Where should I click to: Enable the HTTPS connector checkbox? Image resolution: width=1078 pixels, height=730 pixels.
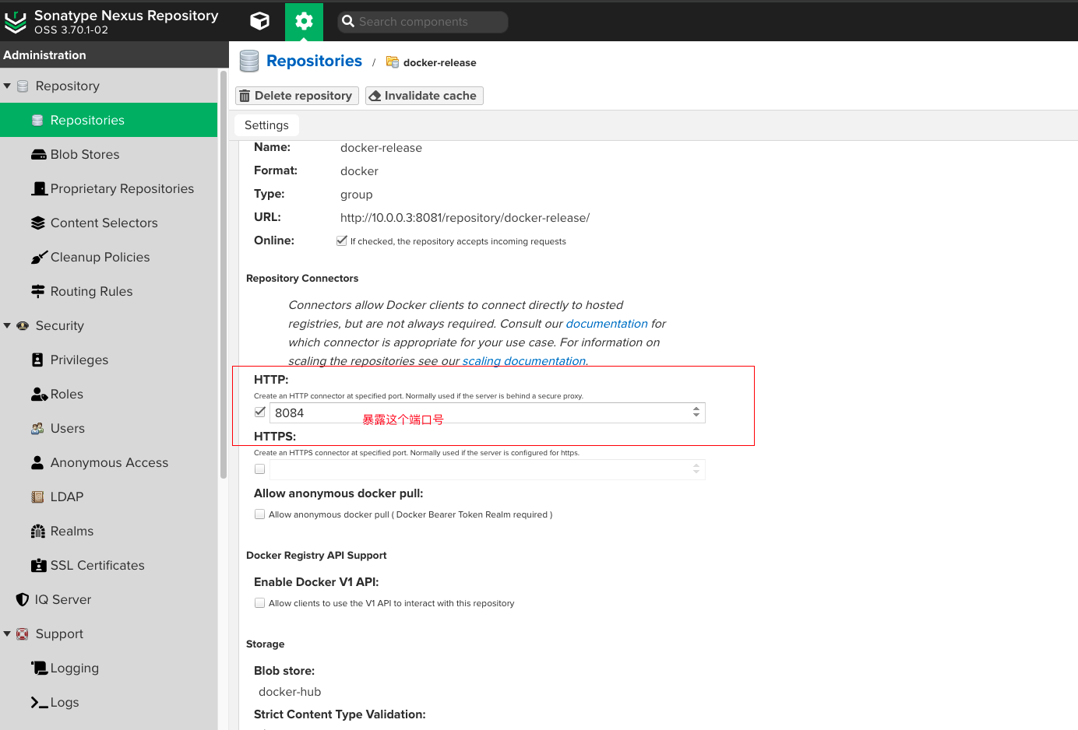tap(260, 469)
